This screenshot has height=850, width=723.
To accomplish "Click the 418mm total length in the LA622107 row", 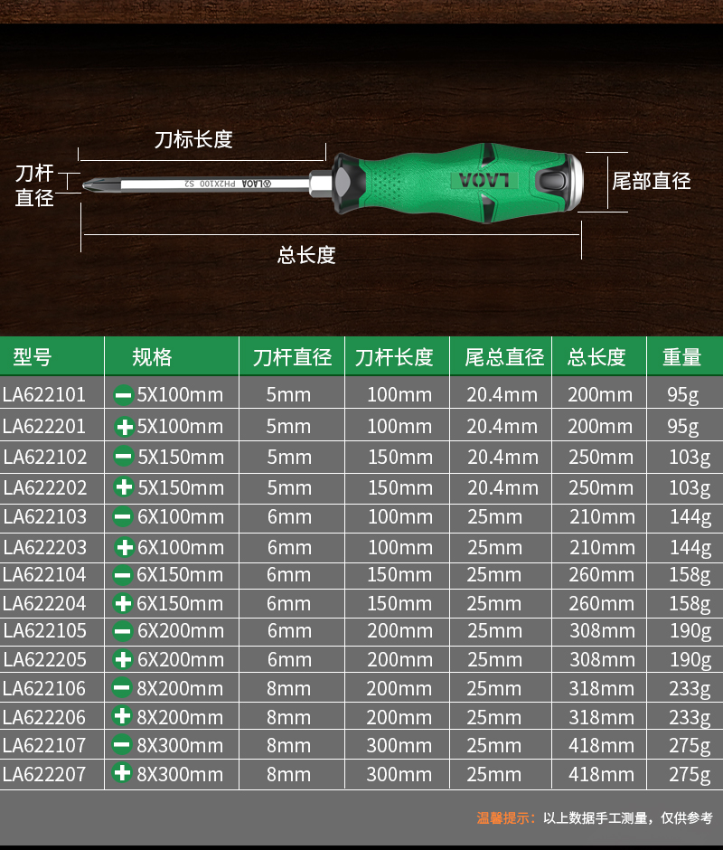I will [601, 746].
